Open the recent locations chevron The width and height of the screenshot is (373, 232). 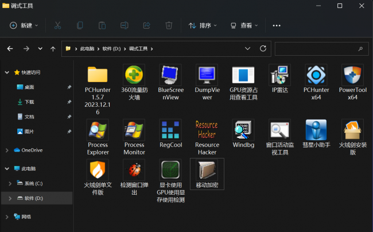(40, 49)
